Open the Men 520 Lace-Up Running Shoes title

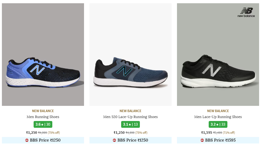pos(130,117)
